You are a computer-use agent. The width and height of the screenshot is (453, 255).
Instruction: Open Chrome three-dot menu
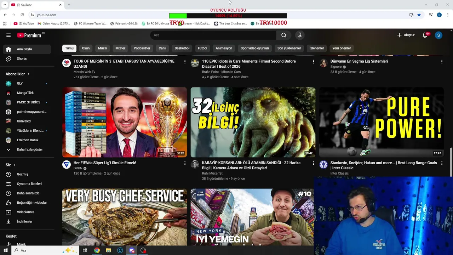[448, 15]
